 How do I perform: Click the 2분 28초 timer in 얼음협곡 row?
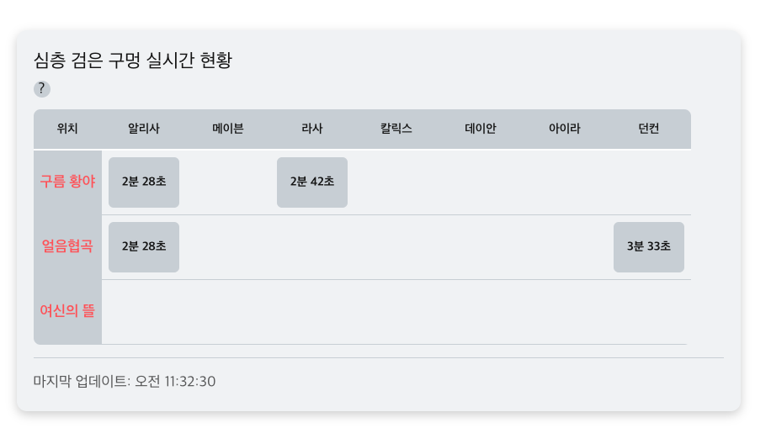[x=144, y=247]
